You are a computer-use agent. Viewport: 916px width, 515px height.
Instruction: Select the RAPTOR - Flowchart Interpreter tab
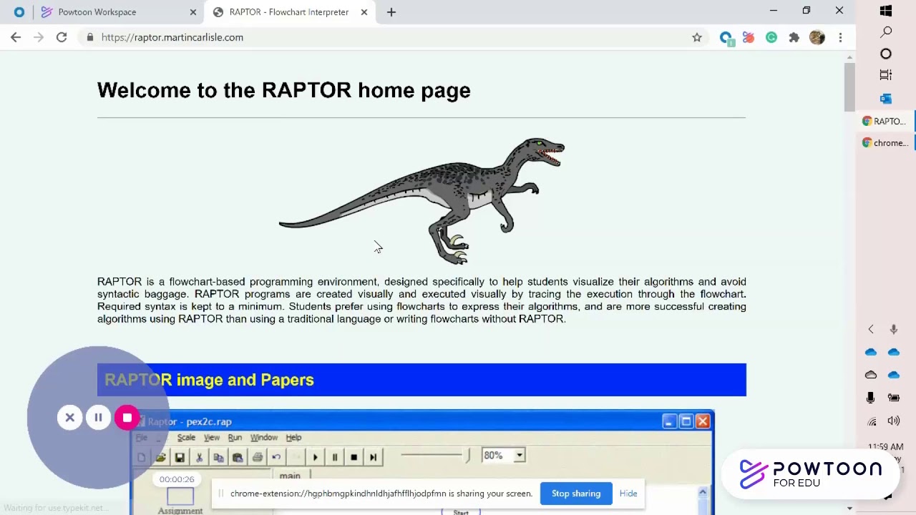(x=289, y=12)
